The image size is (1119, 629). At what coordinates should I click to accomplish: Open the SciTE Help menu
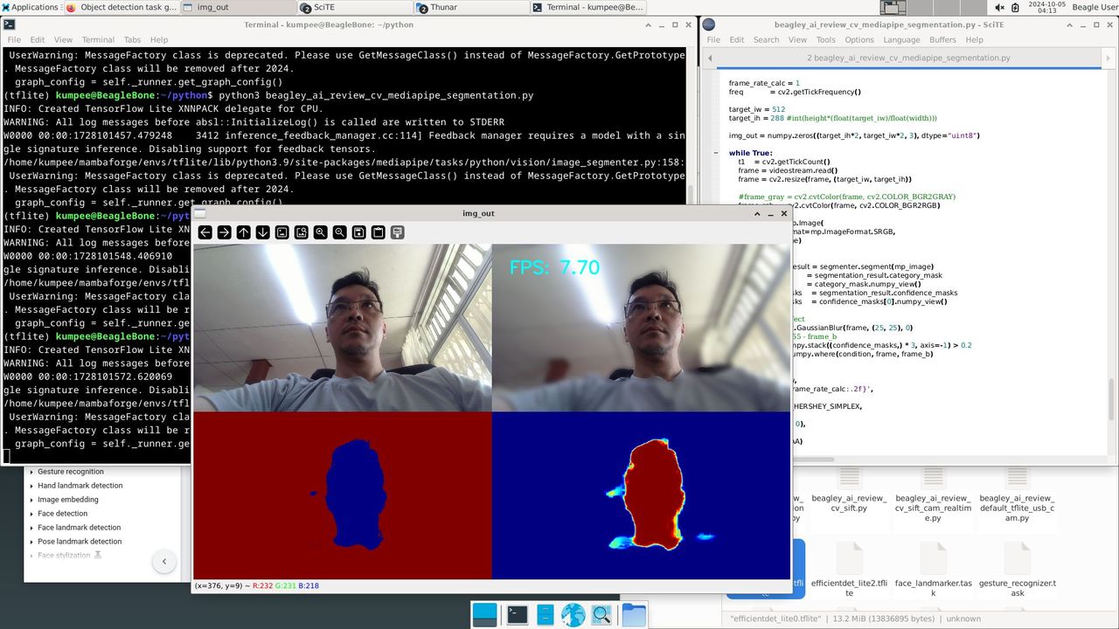click(x=974, y=39)
